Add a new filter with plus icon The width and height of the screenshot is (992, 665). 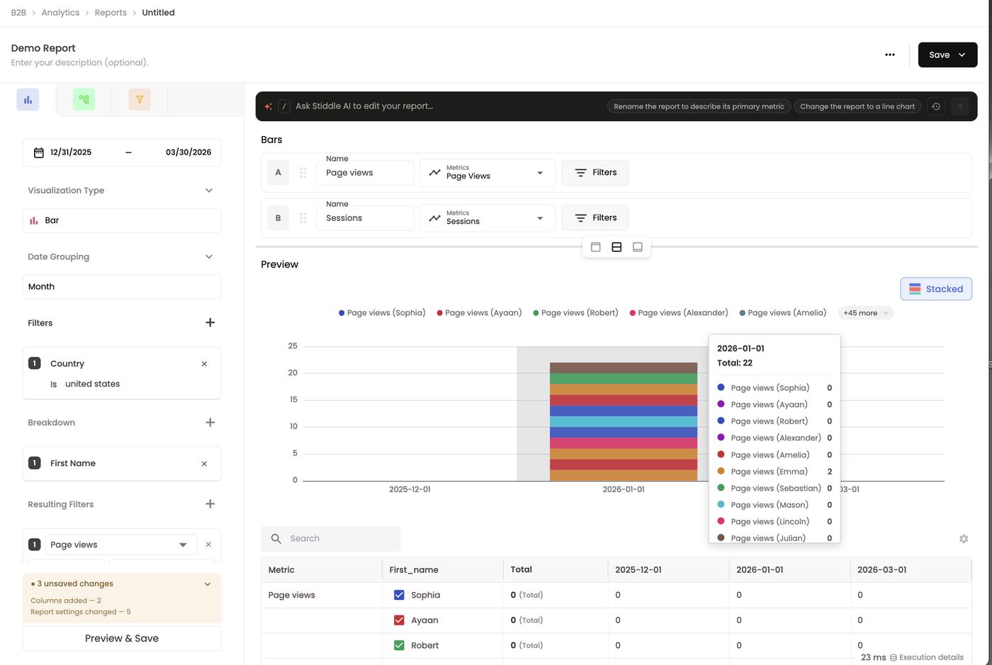(210, 323)
